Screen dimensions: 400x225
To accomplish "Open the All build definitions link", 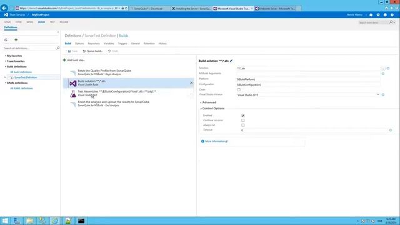I will pos(21,72).
